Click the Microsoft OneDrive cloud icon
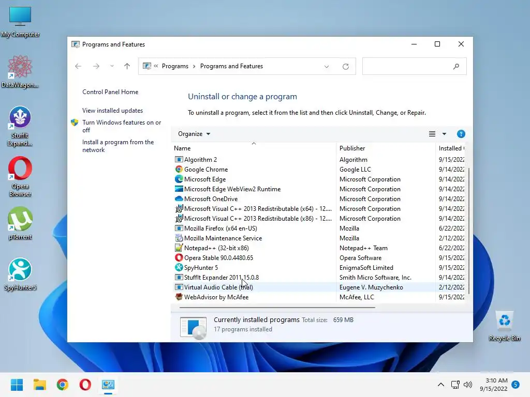This screenshot has width=530, height=397. 179,198
